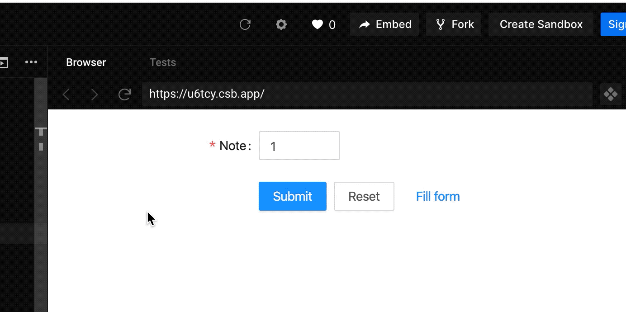Open the devtools picker diamond icon
The image size is (626, 312).
[x=611, y=94]
